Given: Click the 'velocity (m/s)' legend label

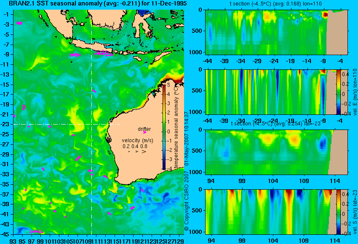Looking at the screenshot, I should tap(137, 141).
